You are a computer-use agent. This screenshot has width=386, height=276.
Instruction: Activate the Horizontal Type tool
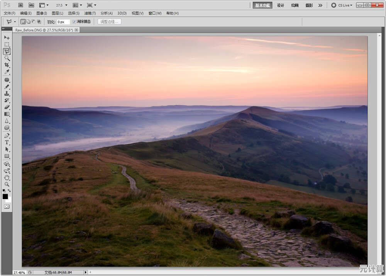click(x=7, y=142)
